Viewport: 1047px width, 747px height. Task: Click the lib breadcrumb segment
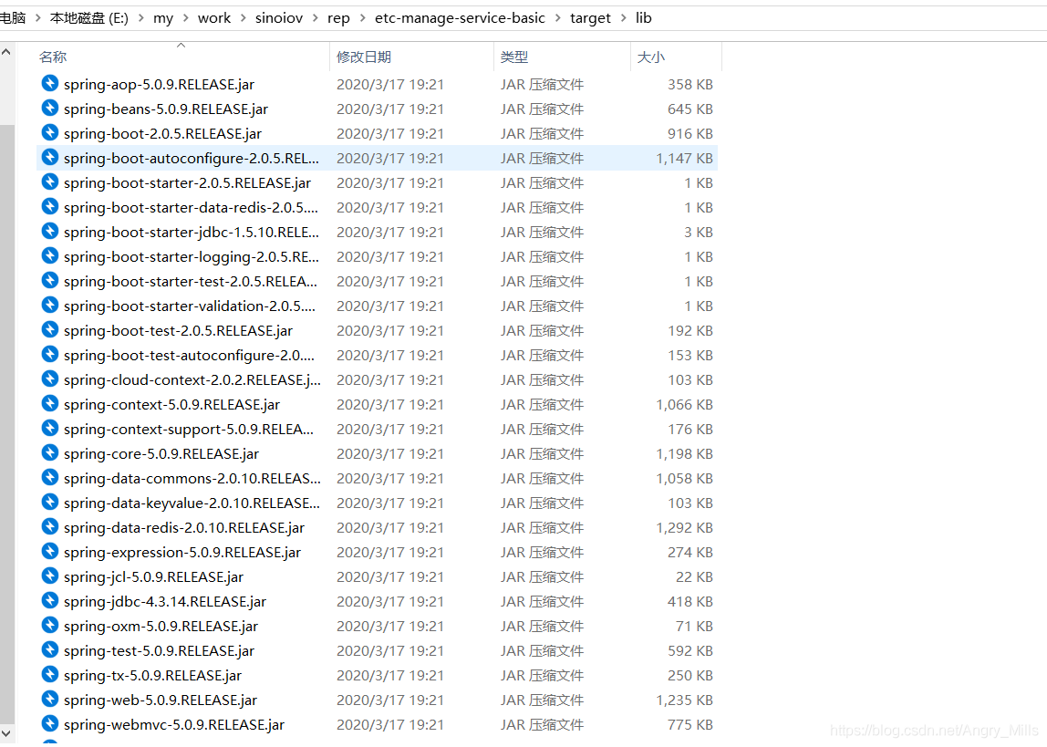coord(644,18)
